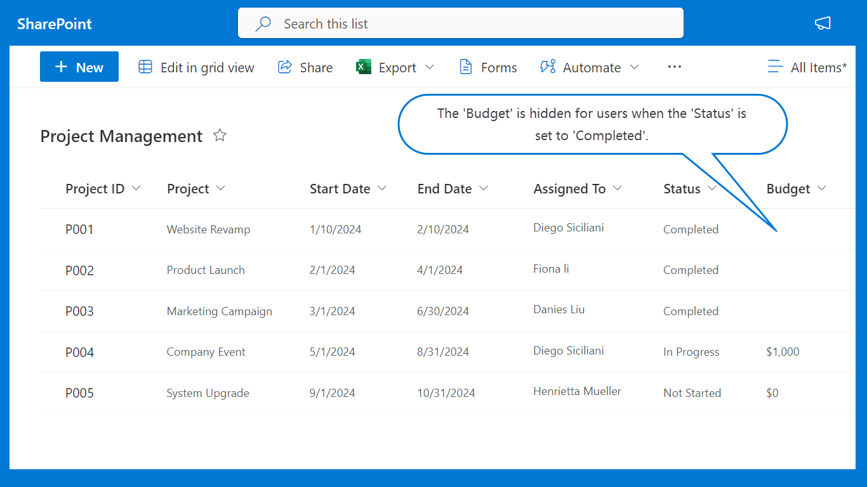The width and height of the screenshot is (867, 487).
Task: Open the three-dot more options menu
Action: point(674,67)
